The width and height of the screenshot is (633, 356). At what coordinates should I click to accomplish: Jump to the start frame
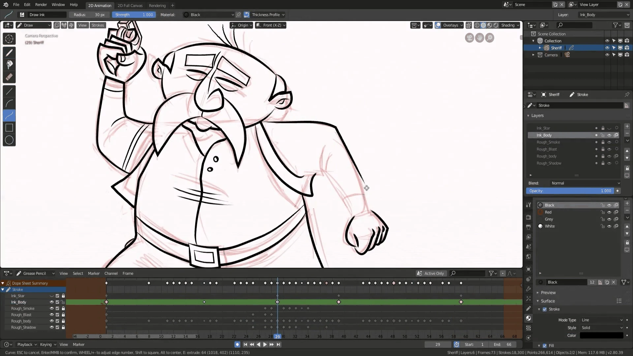point(245,344)
